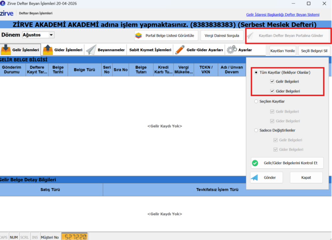Click the Kayıtları Yenile button

coord(282,51)
